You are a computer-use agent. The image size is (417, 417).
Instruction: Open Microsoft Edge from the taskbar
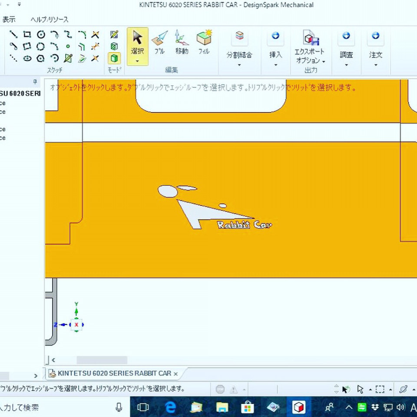(x=170, y=407)
